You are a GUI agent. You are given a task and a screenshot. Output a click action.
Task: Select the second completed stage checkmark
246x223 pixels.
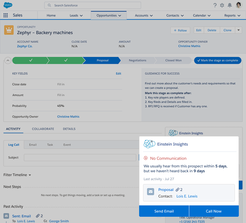(x=65, y=61)
